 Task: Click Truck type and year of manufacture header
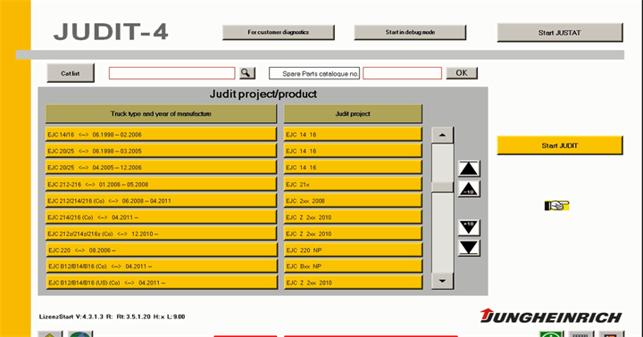(161, 114)
